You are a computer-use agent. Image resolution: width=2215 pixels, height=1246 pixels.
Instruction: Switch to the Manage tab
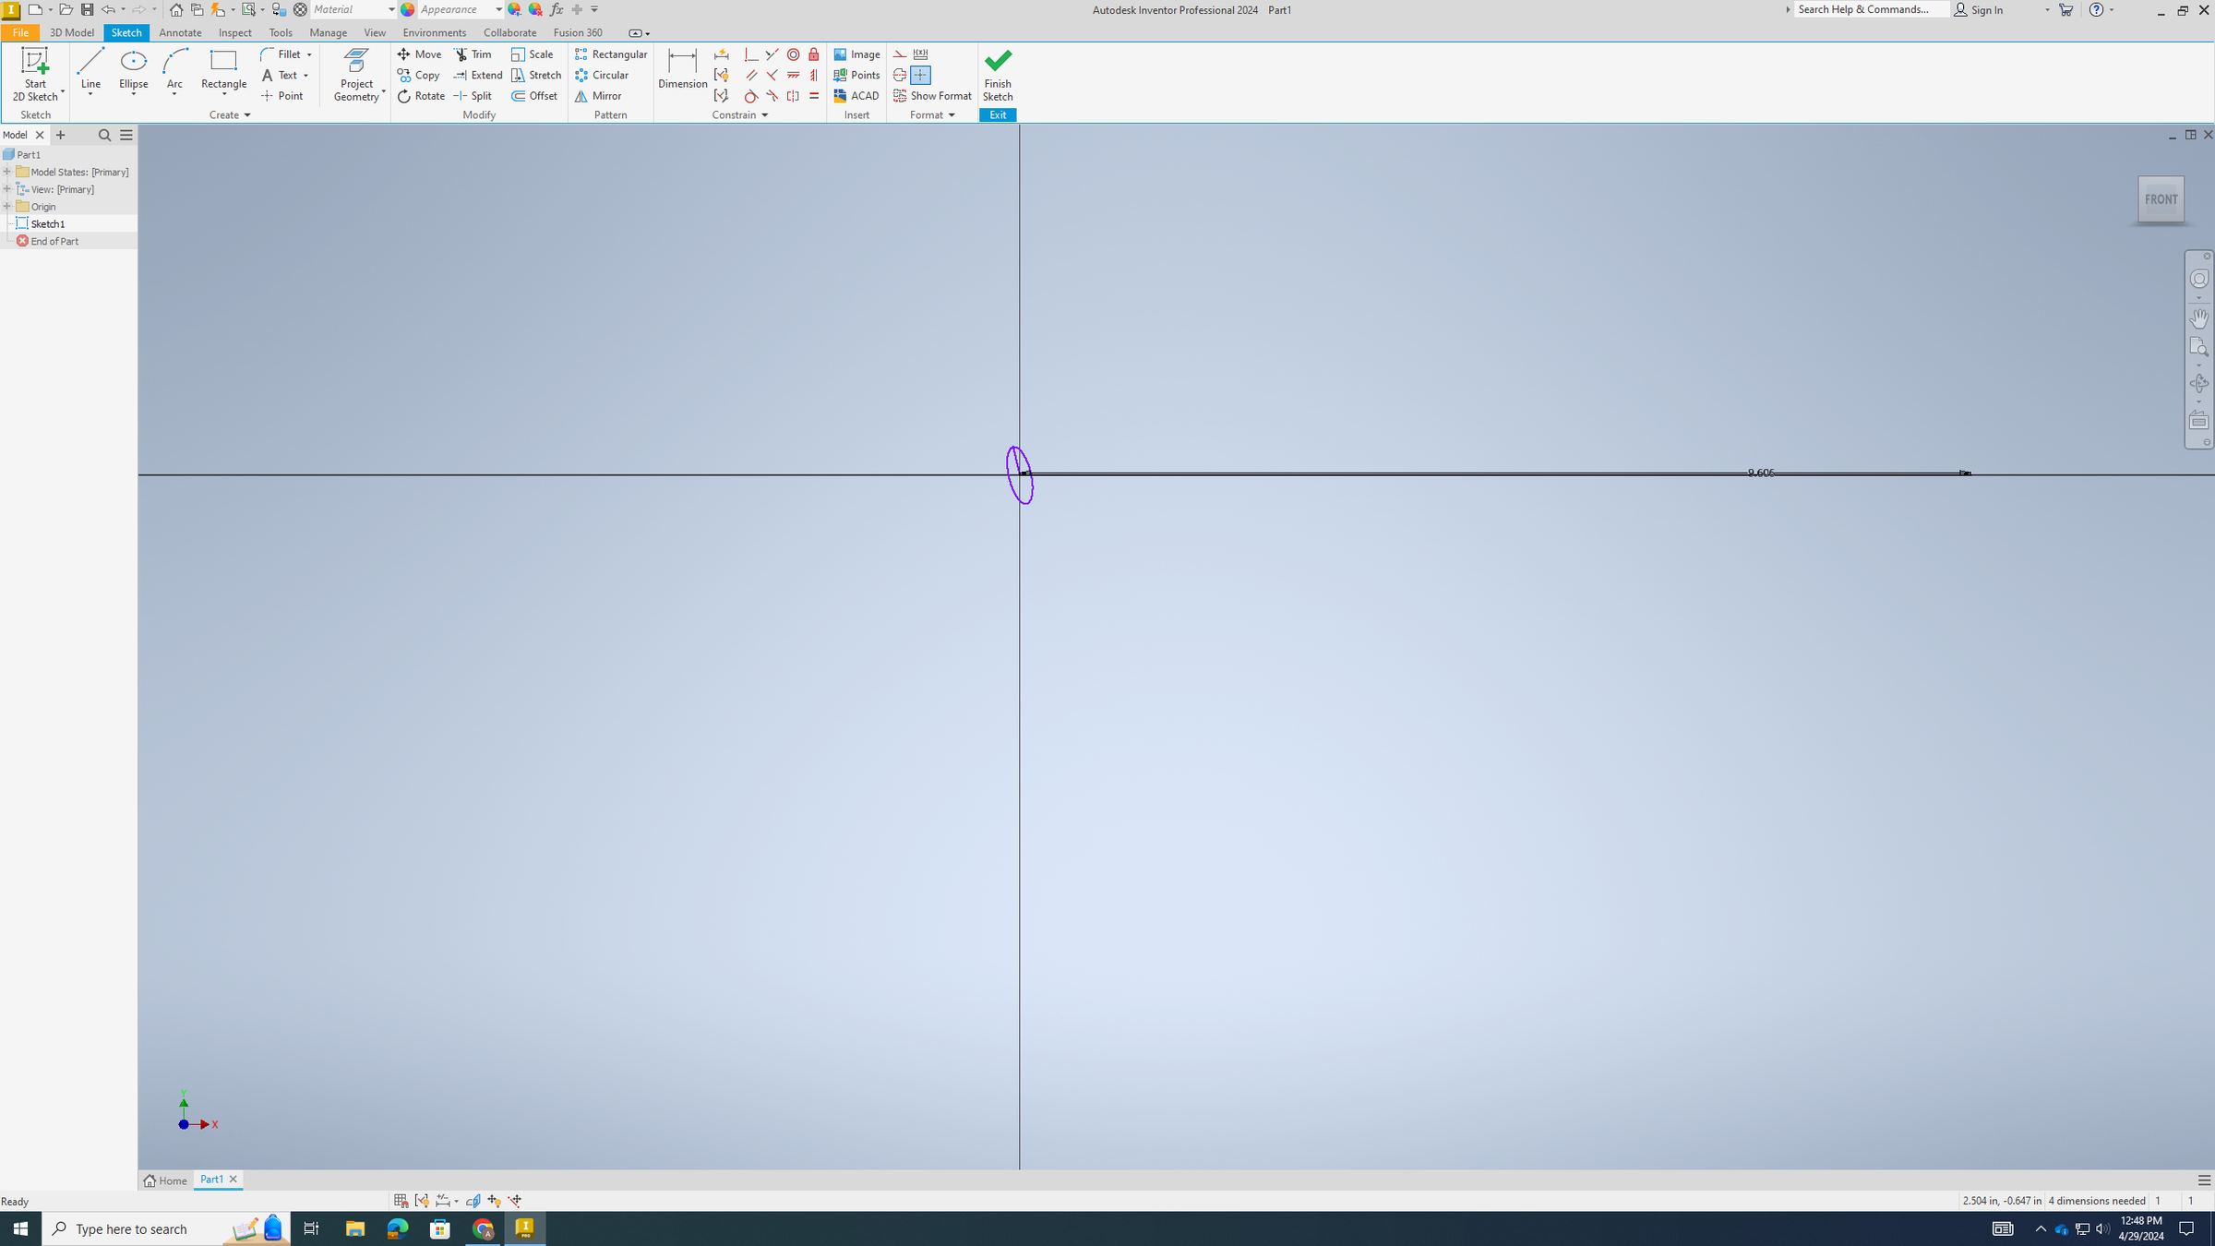click(x=328, y=32)
